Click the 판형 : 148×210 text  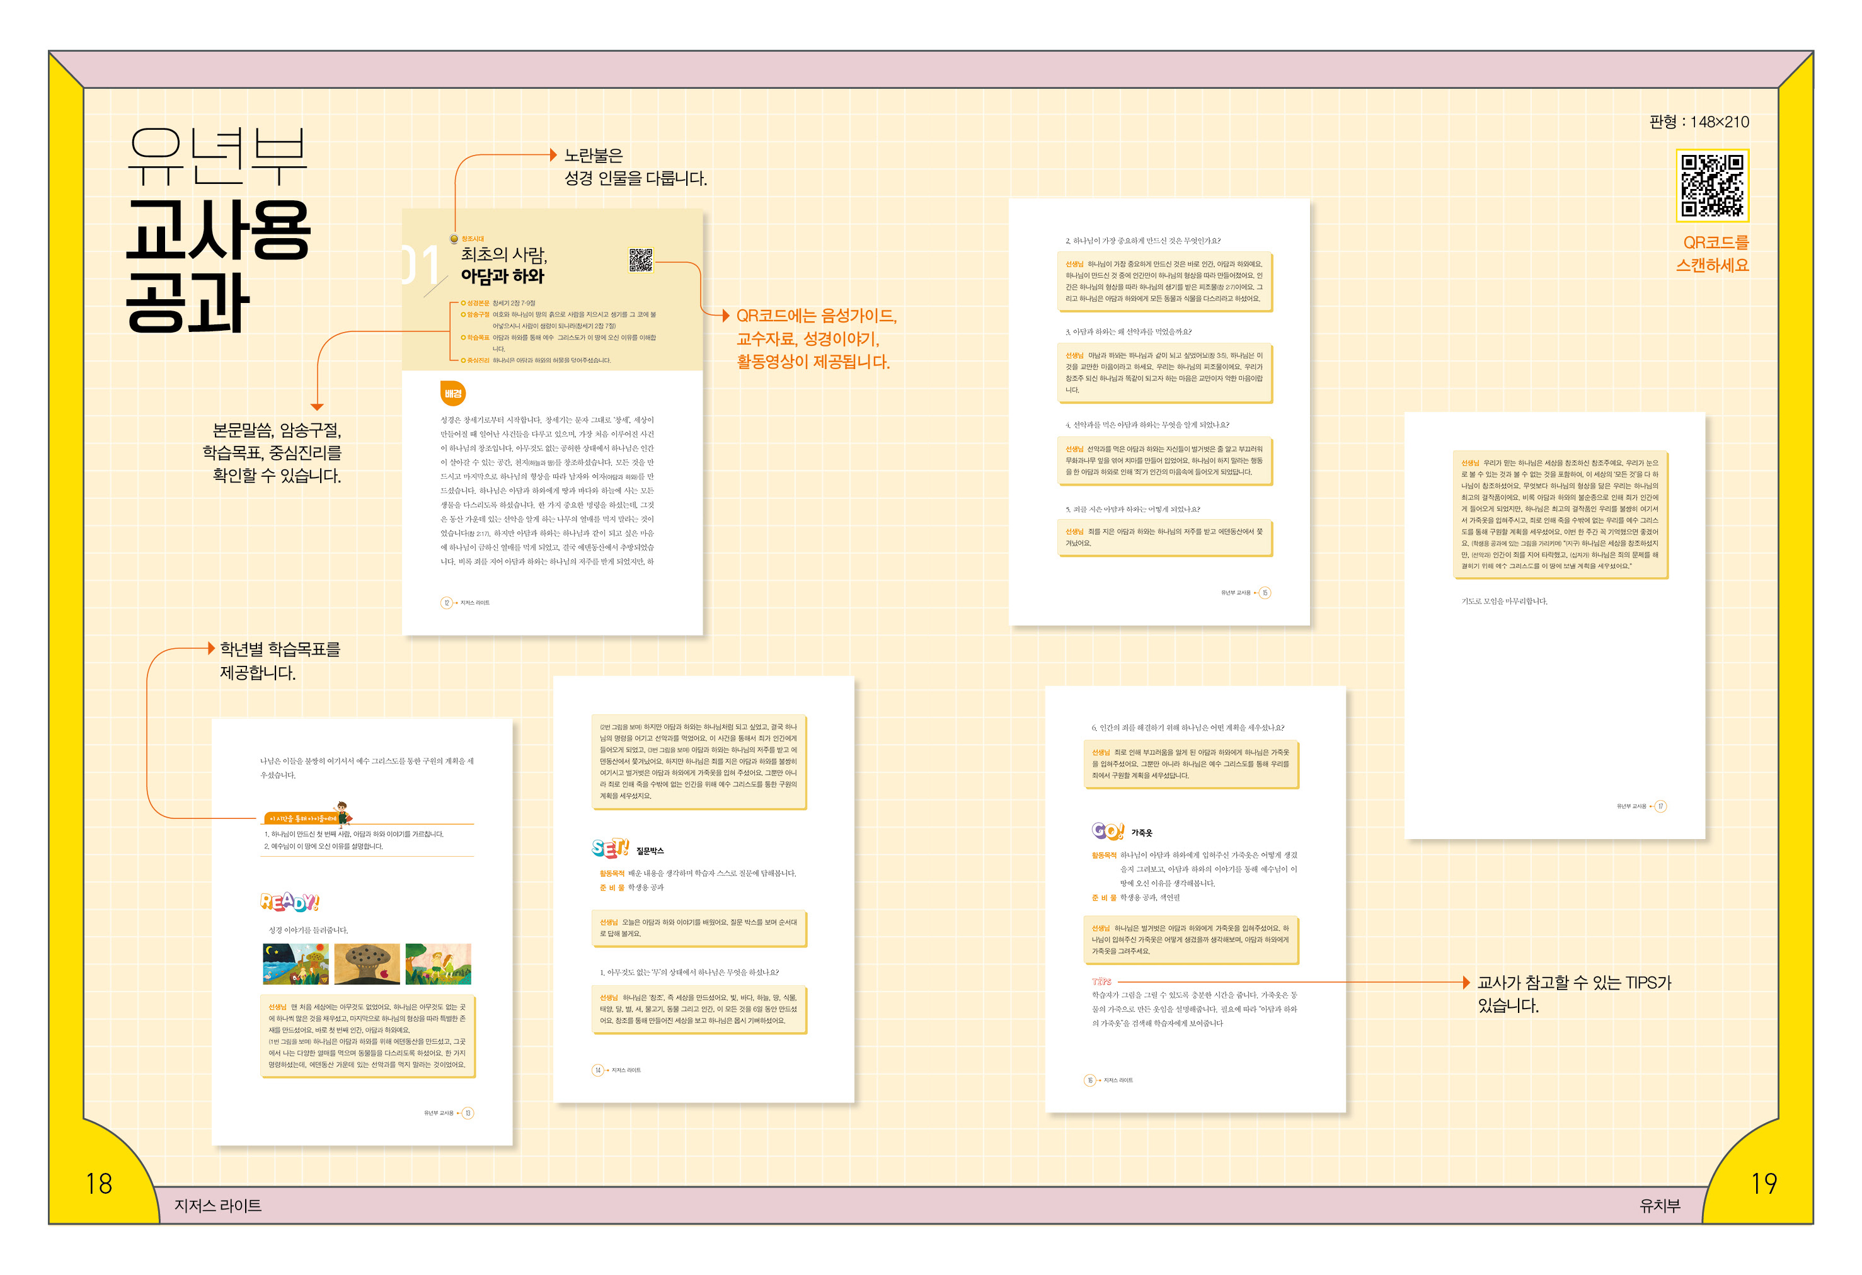pyautogui.click(x=1699, y=122)
